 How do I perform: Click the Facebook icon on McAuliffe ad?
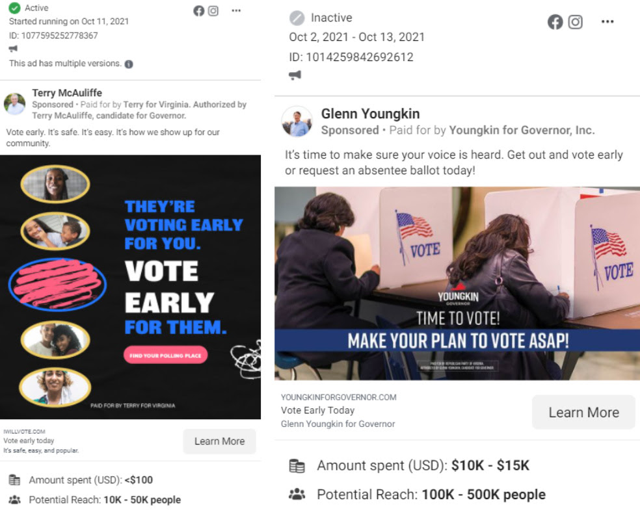[x=199, y=11]
